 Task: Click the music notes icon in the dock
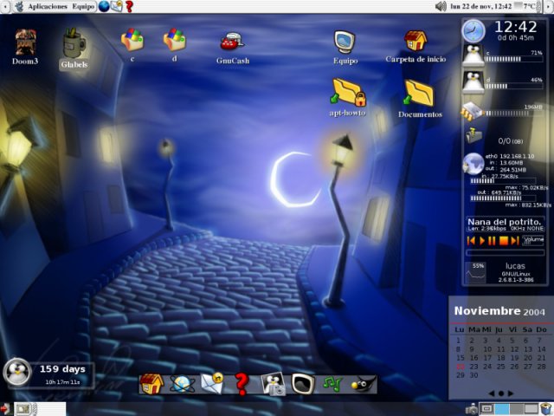[x=332, y=383]
